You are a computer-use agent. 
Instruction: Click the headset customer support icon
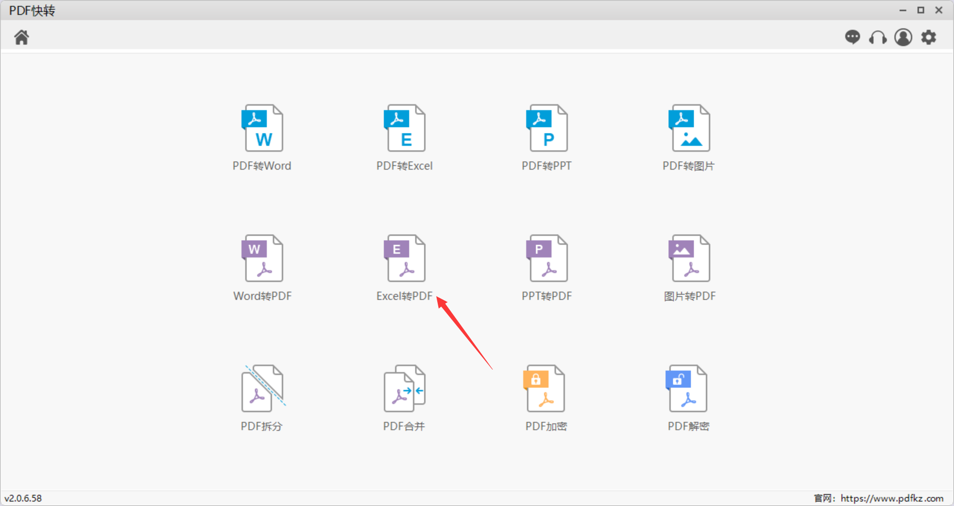[878, 37]
